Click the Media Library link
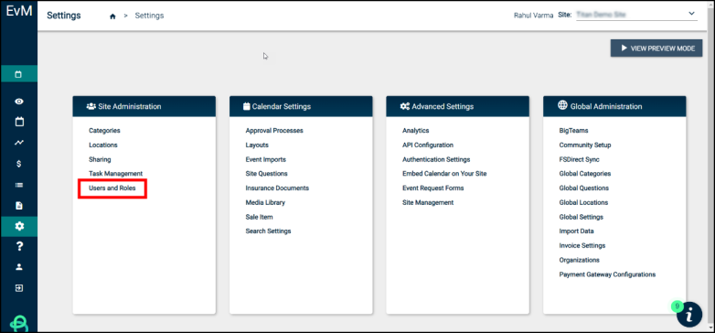Screen dimensions: 715x333 265,202
